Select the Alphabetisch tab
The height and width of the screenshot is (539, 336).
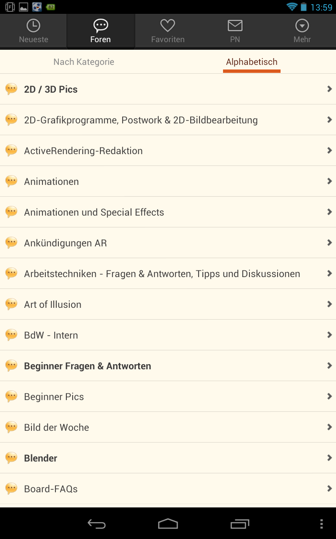252,62
